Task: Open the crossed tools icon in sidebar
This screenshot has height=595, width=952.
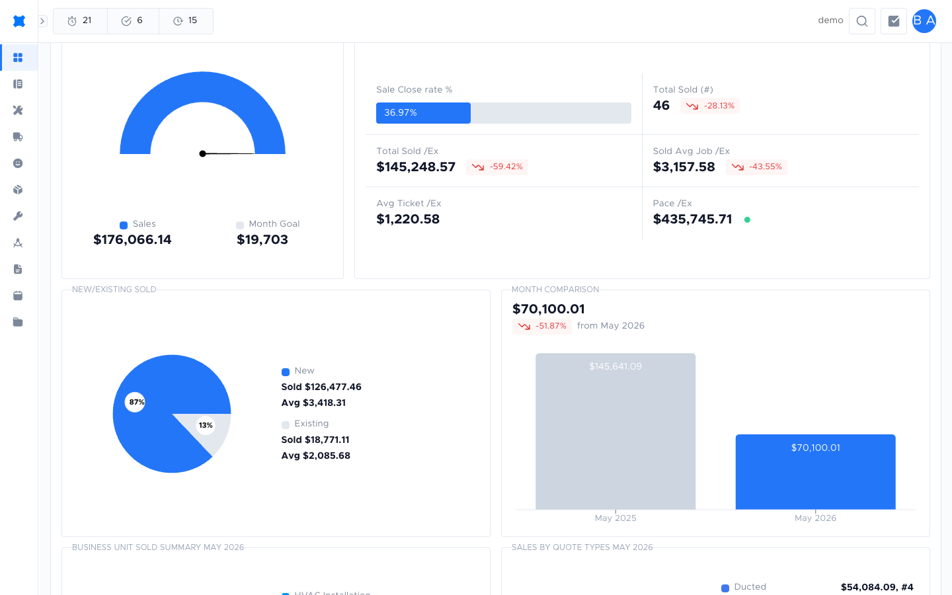Action: pyautogui.click(x=18, y=110)
